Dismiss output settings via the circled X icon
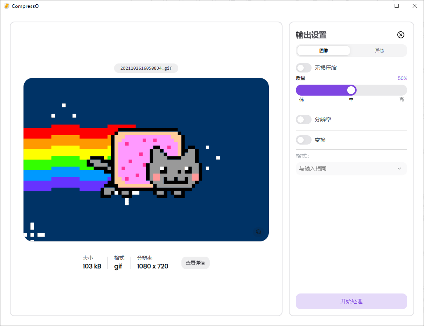424x326 pixels. coord(400,35)
